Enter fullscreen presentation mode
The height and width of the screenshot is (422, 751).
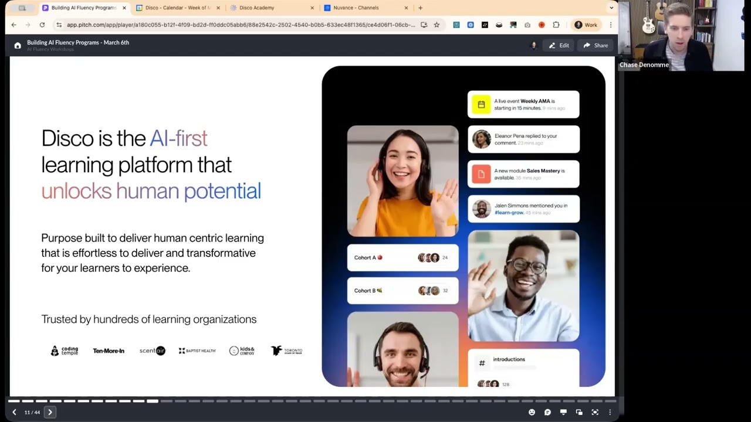coord(595,412)
